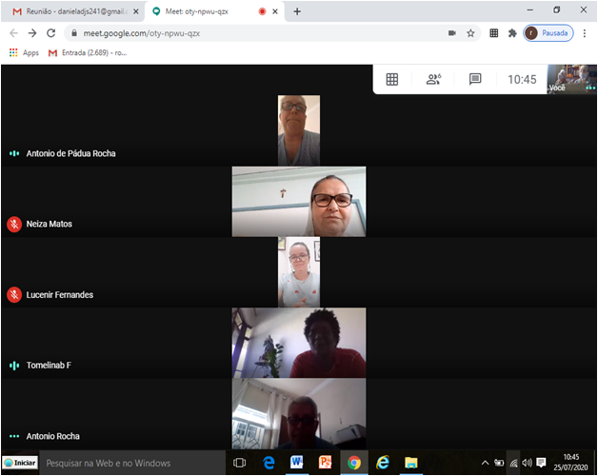Show the participants list panel
This screenshot has width=598, height=476.
(x=433, y=80)
